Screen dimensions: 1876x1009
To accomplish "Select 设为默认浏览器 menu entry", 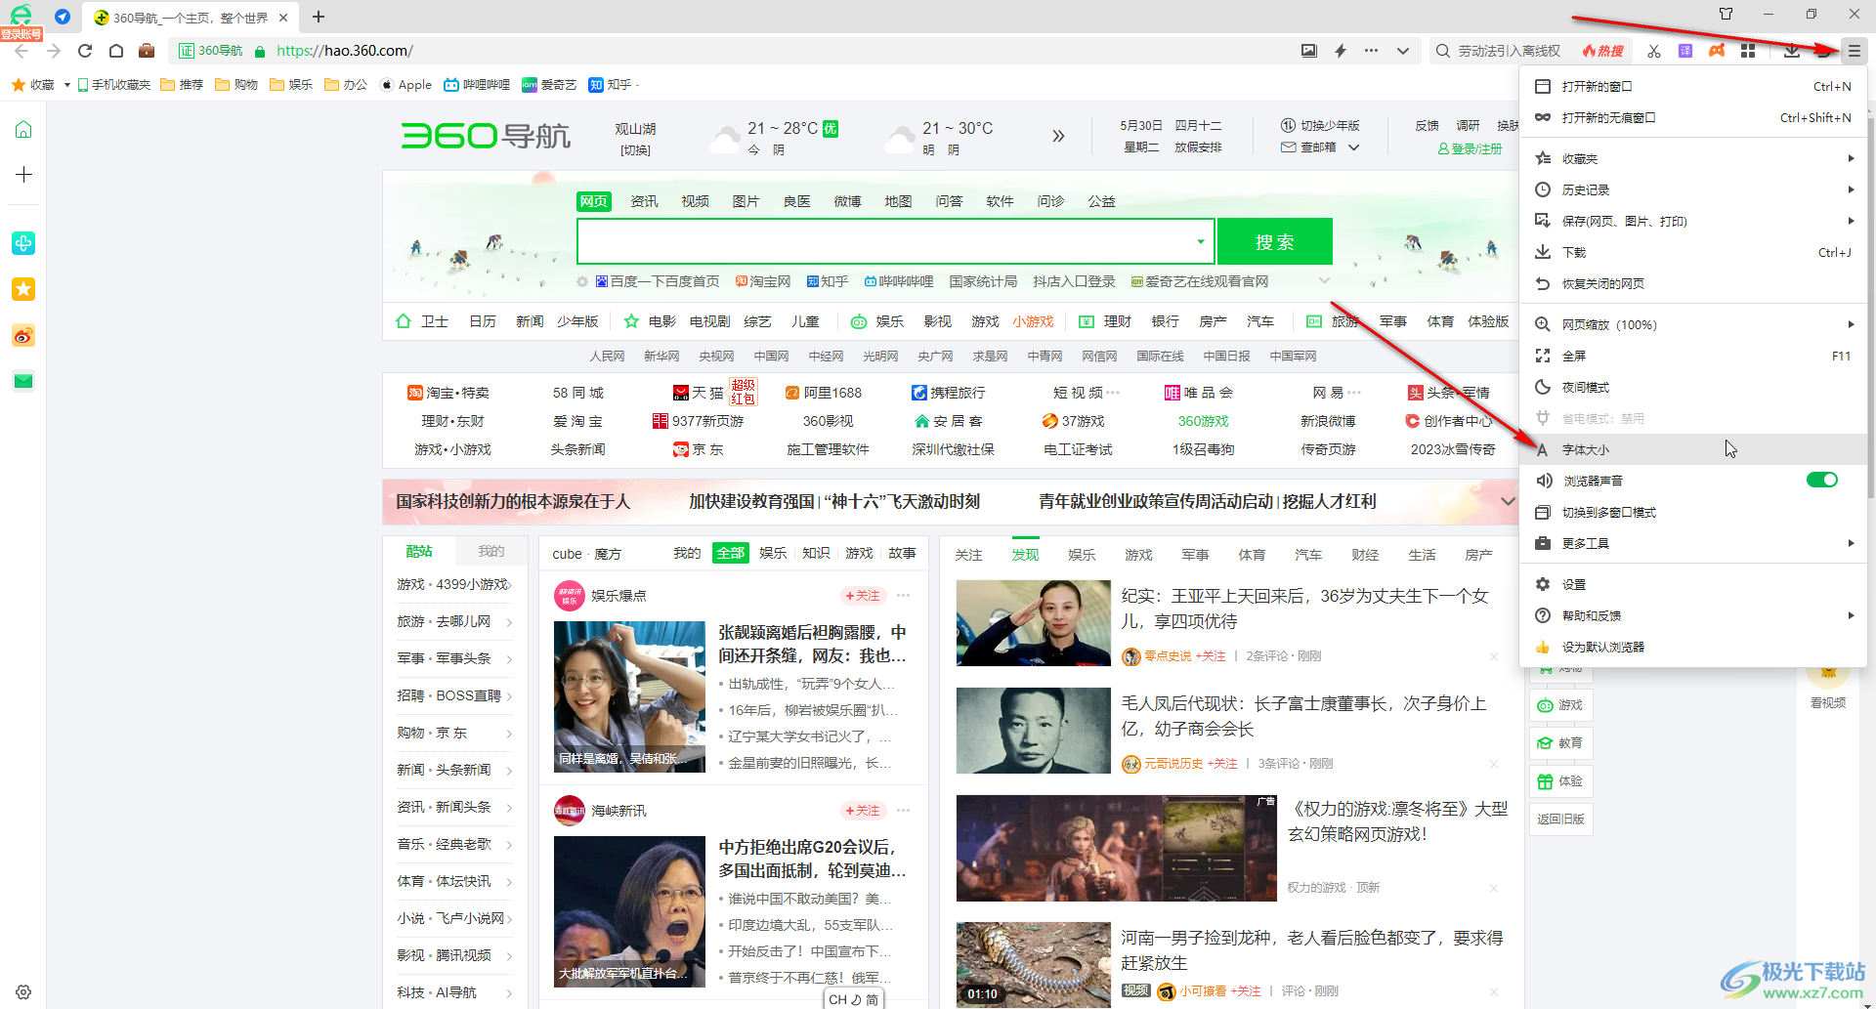I will coord(1693,647).
